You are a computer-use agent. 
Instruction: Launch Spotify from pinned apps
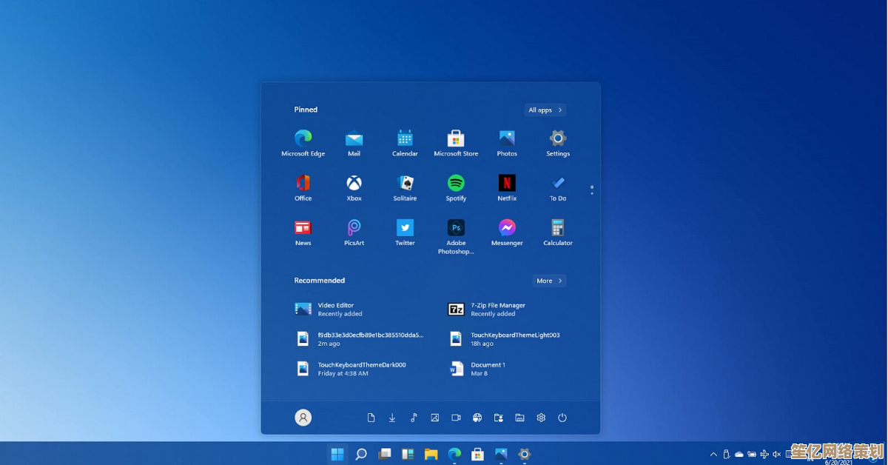coord(456,187)
